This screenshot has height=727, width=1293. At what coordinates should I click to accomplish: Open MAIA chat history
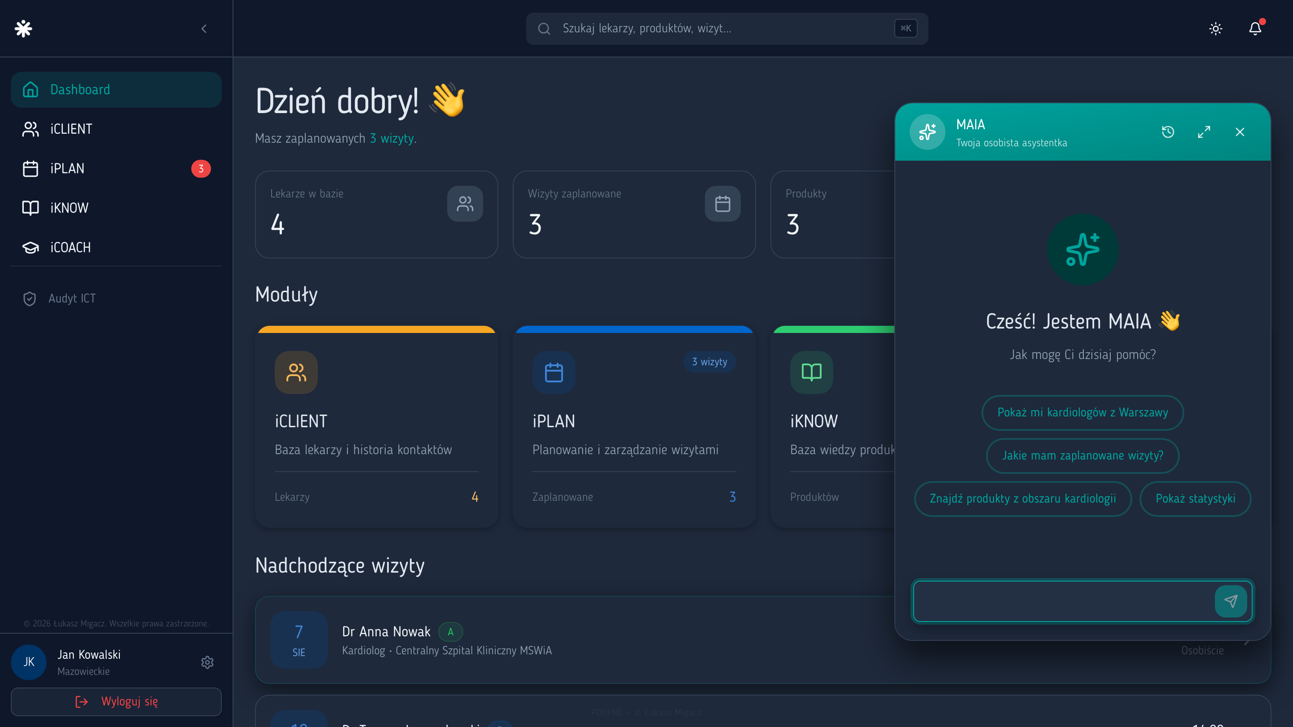click(1168, 132)
